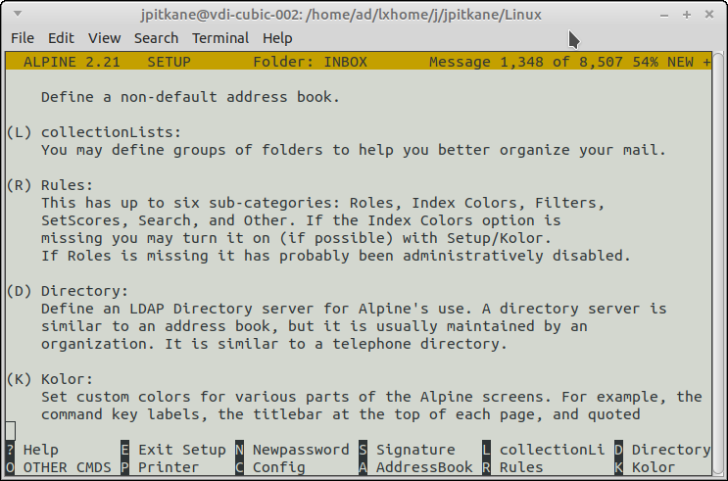Click line 'Set custom colors for various parts'

(371, 397)
